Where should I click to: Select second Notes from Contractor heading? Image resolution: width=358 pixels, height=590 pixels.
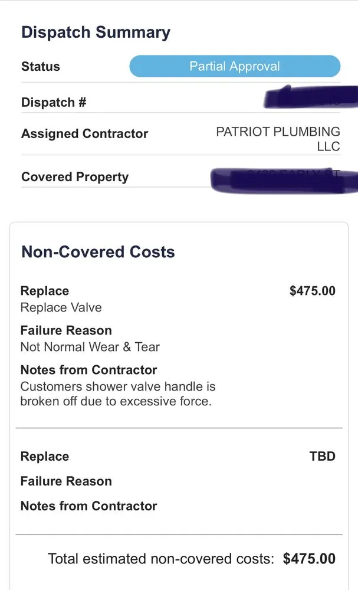(88, 506)
